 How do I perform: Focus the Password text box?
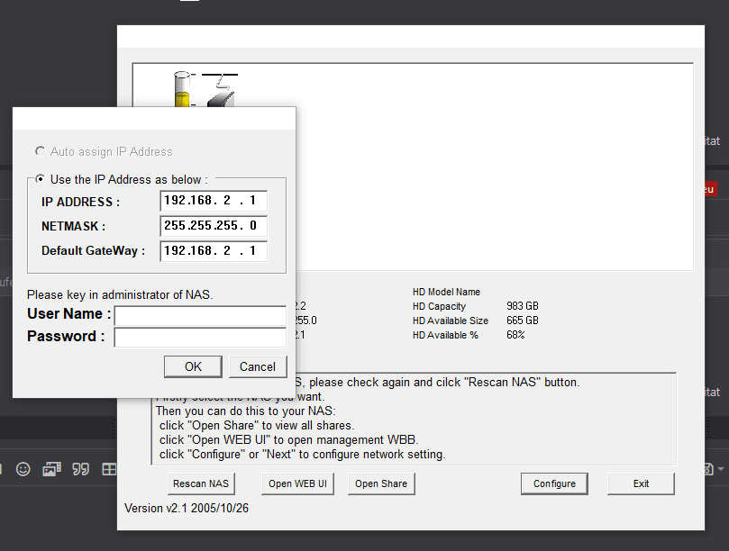coord(200,338)
